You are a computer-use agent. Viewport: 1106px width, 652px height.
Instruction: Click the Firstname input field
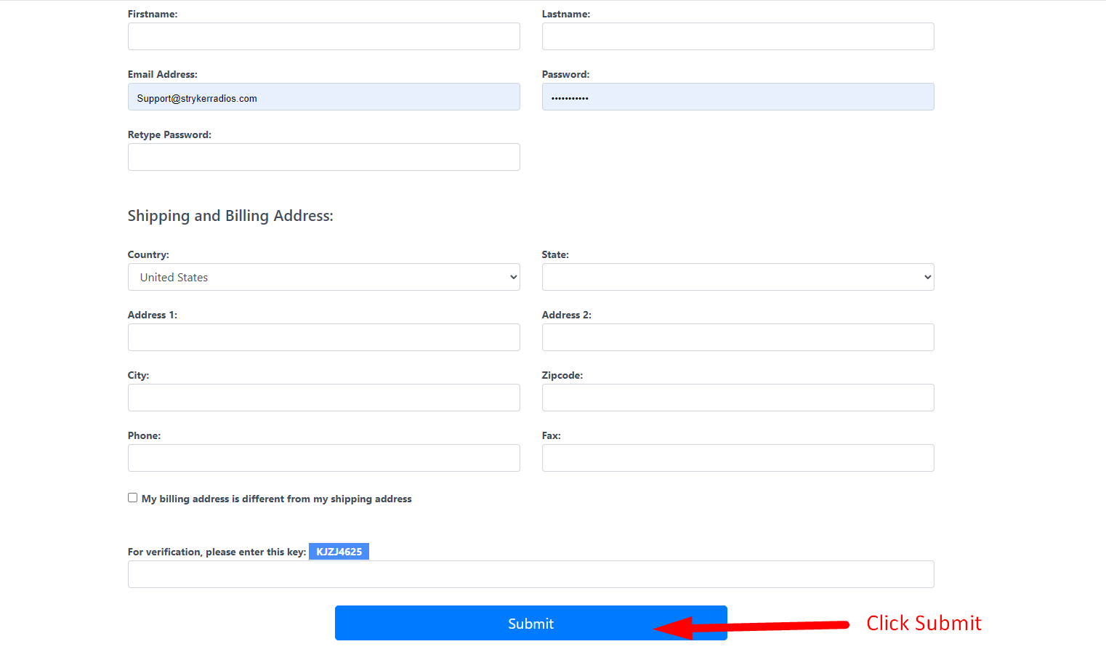(323, 36)
